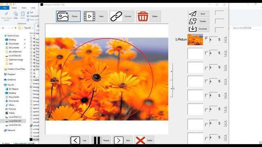Toggle the checkbox beside the 1:Picture slot
This screenshot has height=147, width=262.
tap(206, 38)
